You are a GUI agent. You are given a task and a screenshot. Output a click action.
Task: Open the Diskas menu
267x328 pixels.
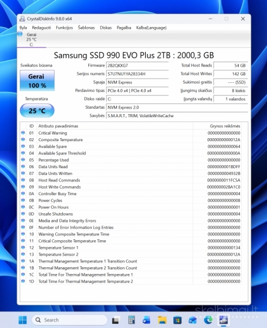[x=106, y=28]
